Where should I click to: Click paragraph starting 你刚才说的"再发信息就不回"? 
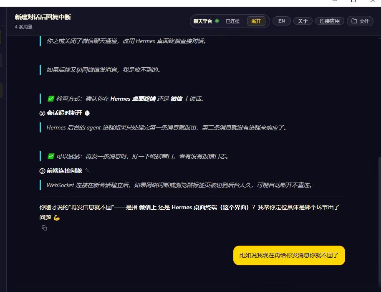point(189,212)
